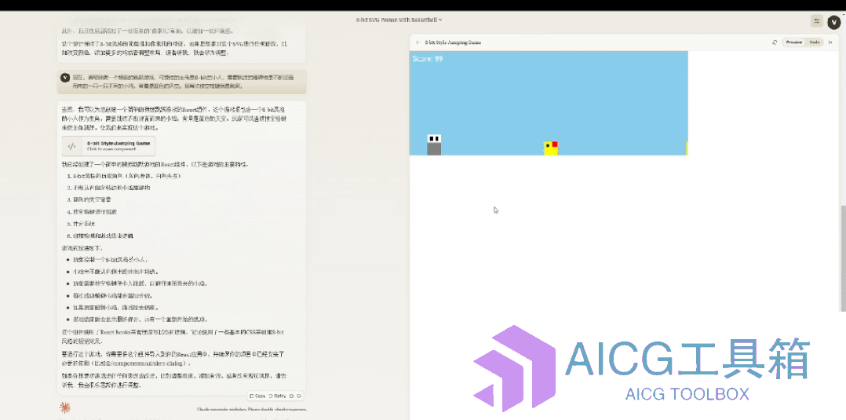The width and height of the screenshot is (846, 420).
Task: Click the 8-bit Style Jumping Game panel title
Action: (x=454, y=42)
